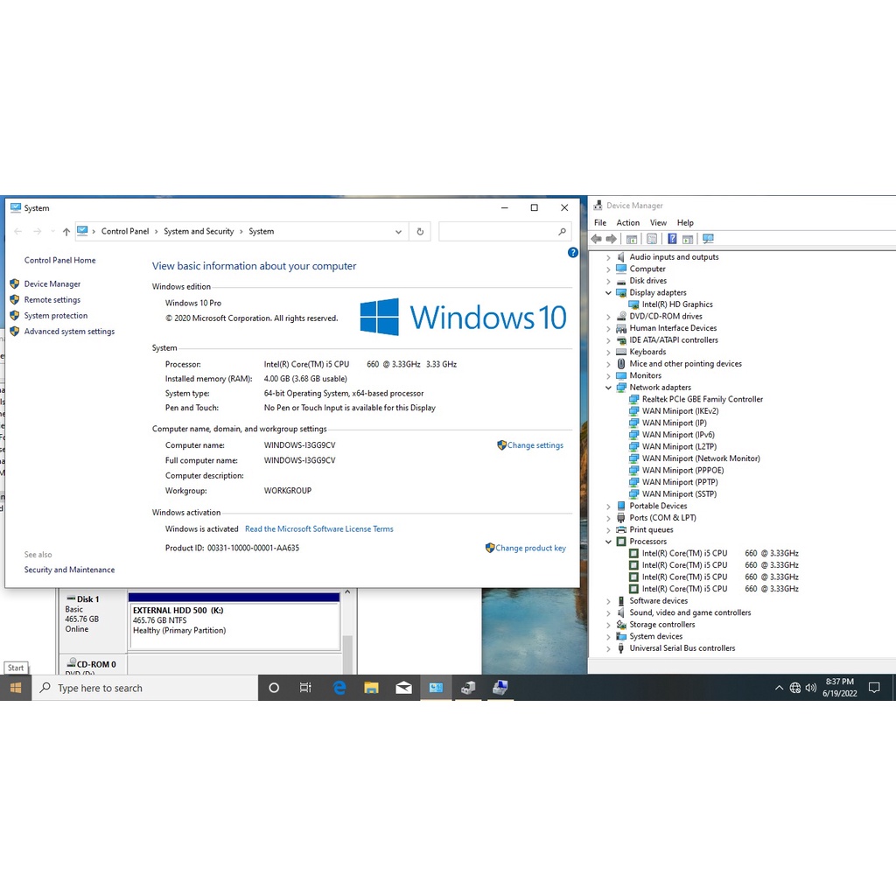Click System and Security breadcrumb

199,231
